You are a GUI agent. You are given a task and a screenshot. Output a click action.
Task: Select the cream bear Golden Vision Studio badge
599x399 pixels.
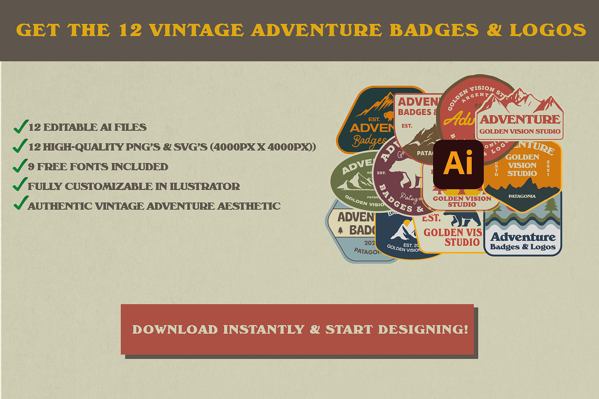[x=449, y=230]
